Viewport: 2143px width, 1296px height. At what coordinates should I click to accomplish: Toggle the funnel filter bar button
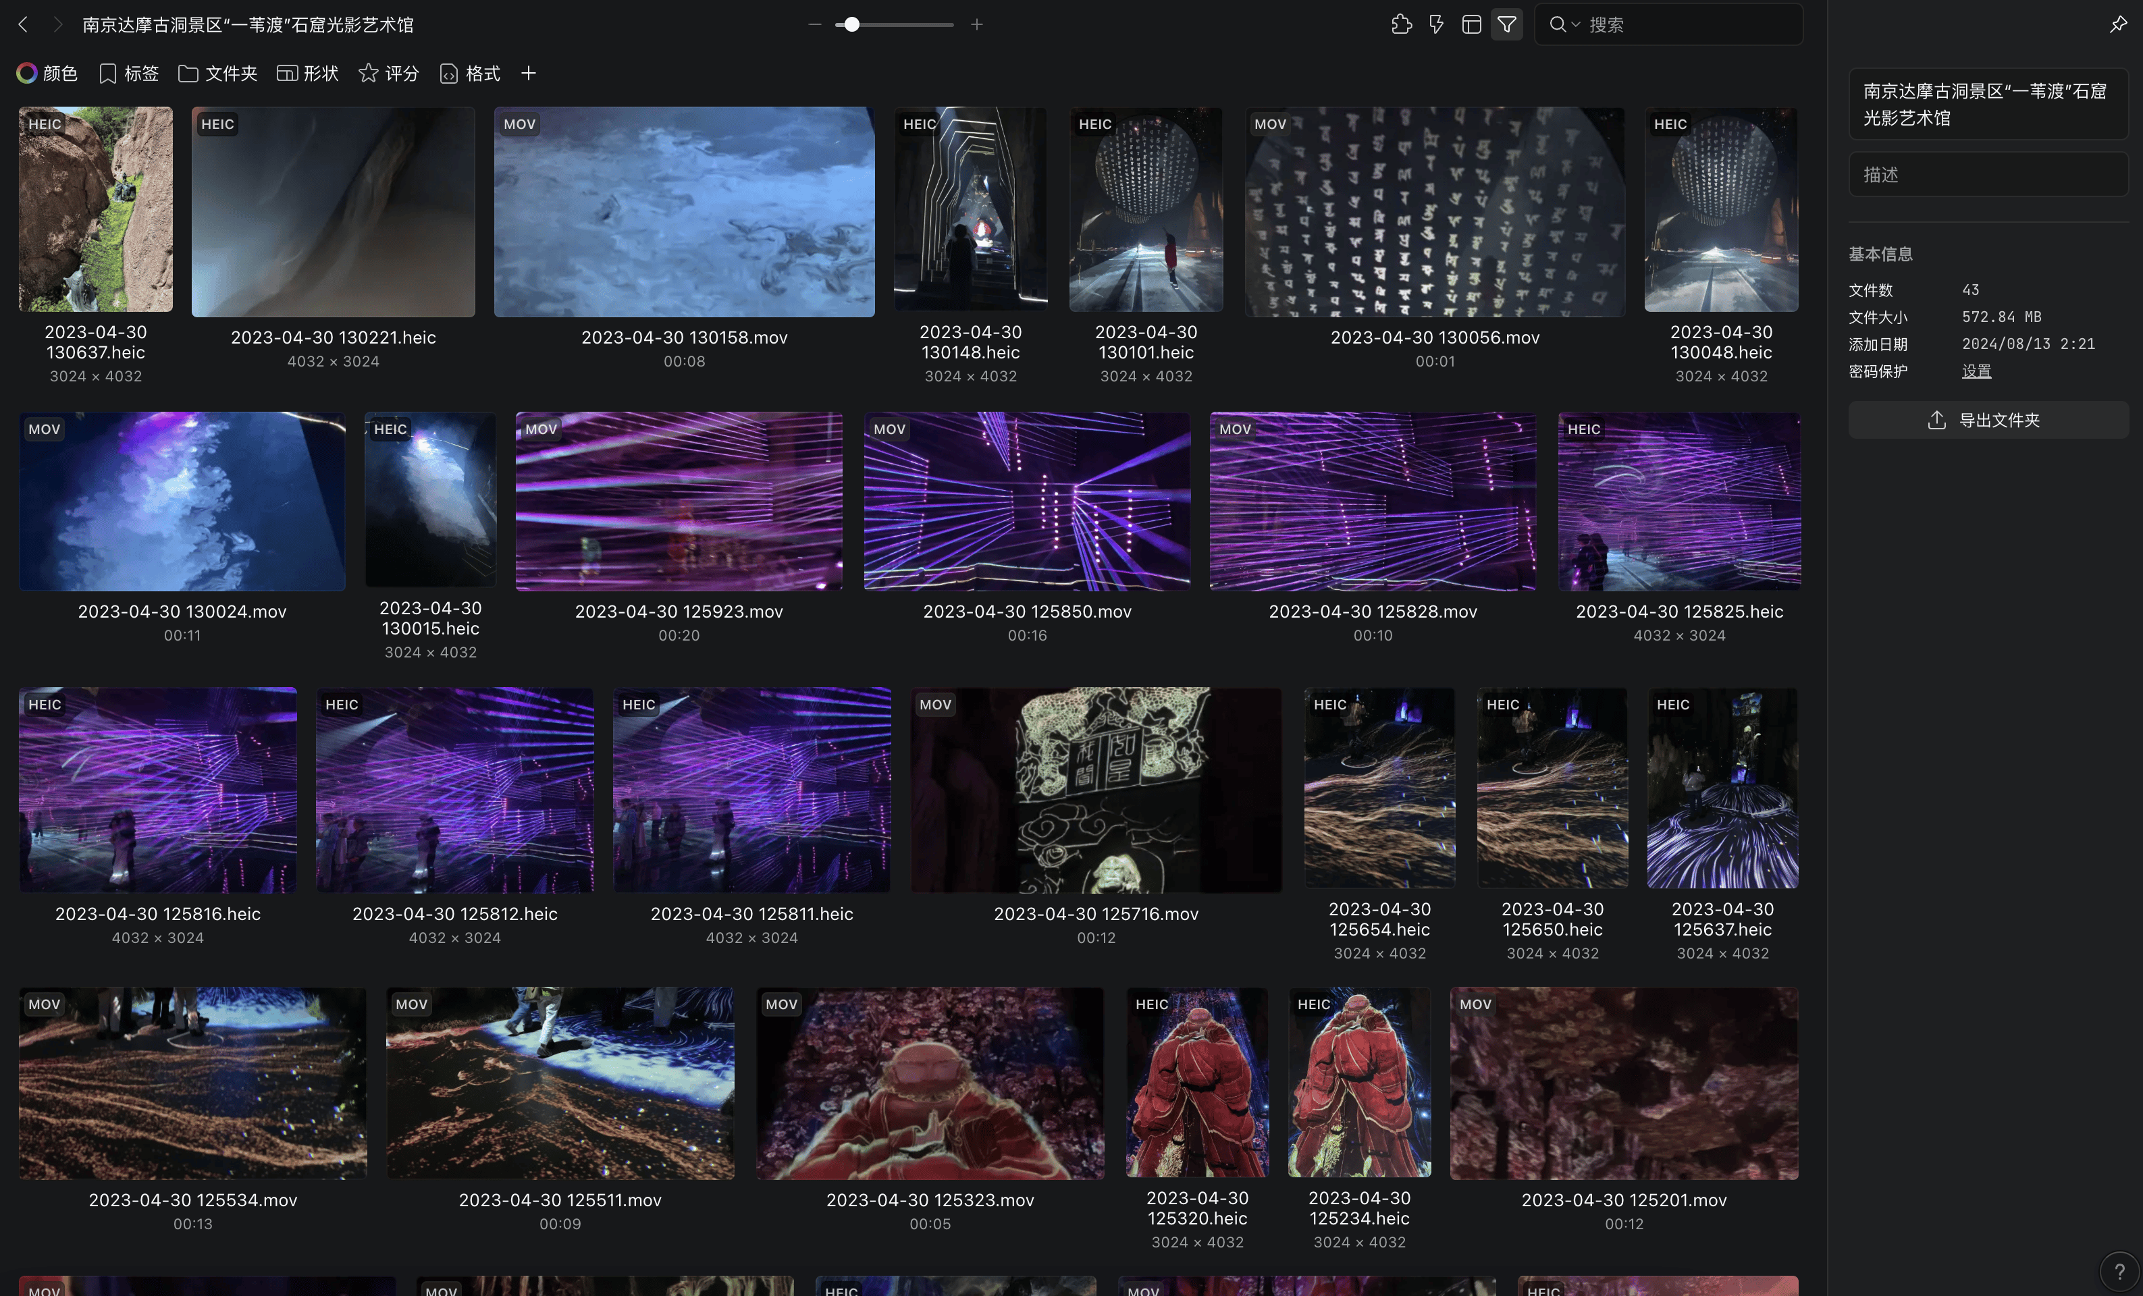[x=1506, y=24]
